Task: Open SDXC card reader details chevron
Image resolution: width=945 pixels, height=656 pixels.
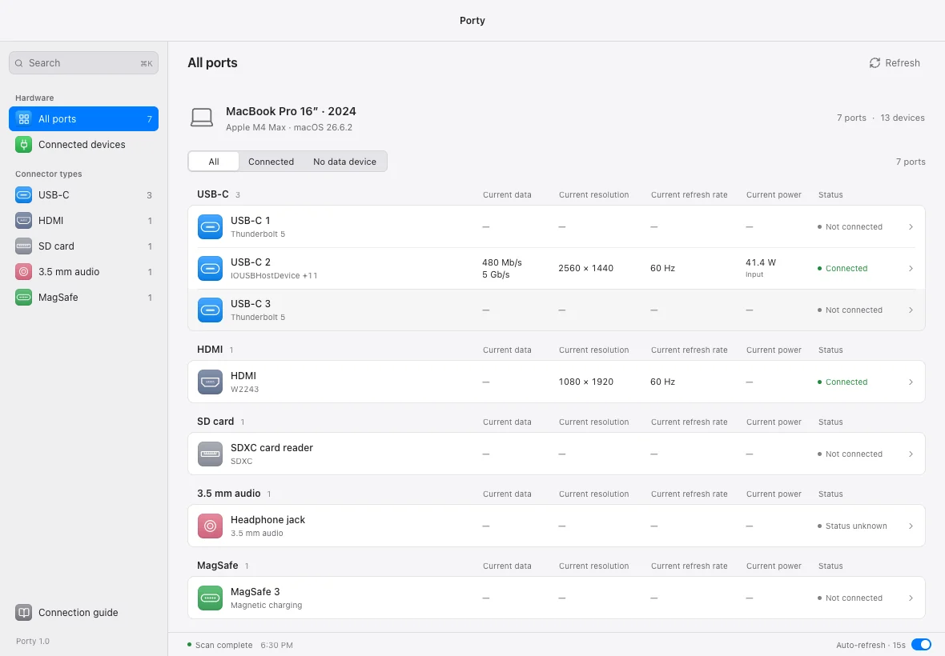Action: [x=911, y=454]
